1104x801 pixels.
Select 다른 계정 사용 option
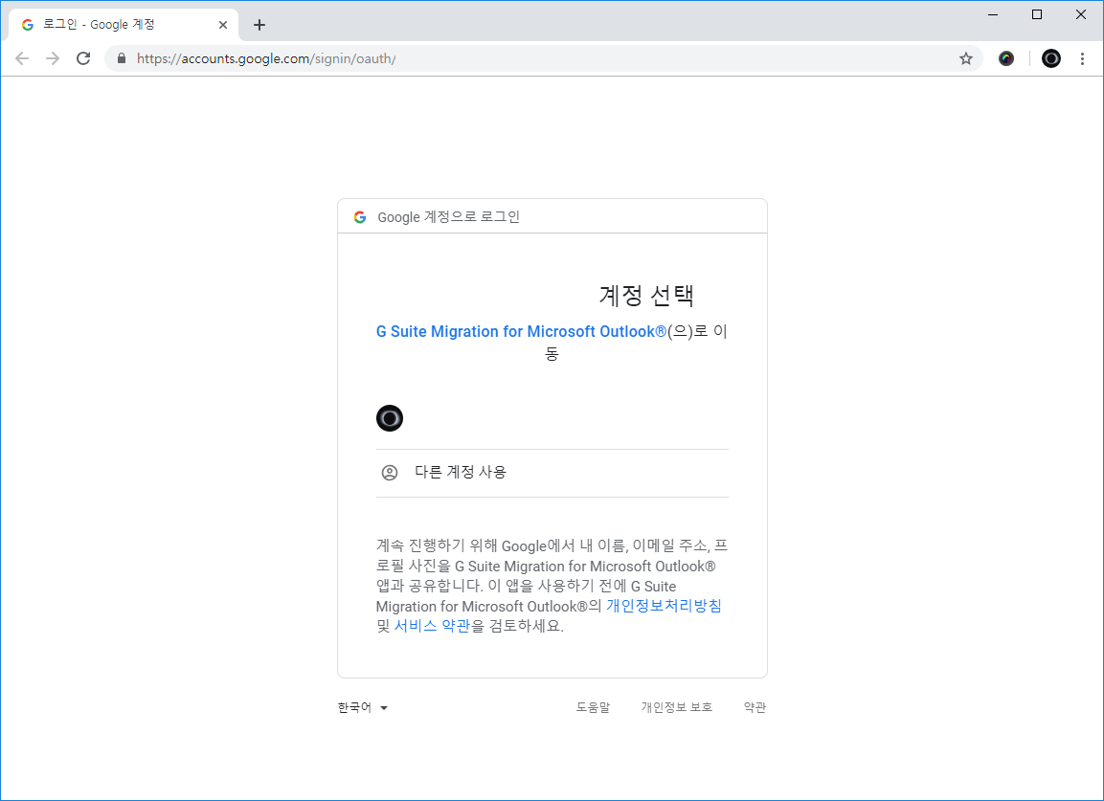[460, 472]
